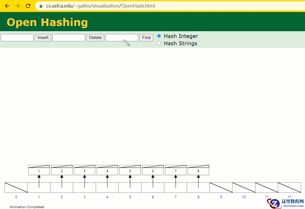Click the linked node containing 5
Image resolution: width=305 pixels, height=209 pixels.
(130, 170)
